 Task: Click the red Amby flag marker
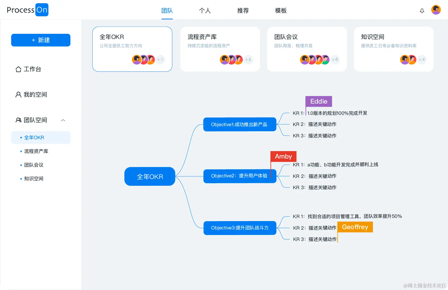[283, 156]
